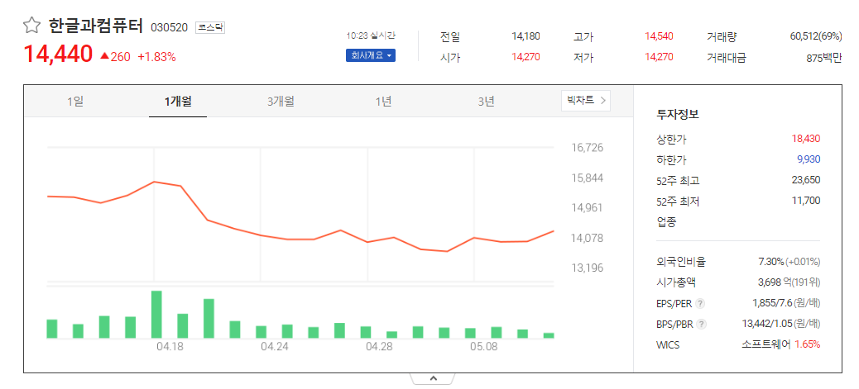Click the 고가 value 14,540
The image size is (859, 389).
659,36
